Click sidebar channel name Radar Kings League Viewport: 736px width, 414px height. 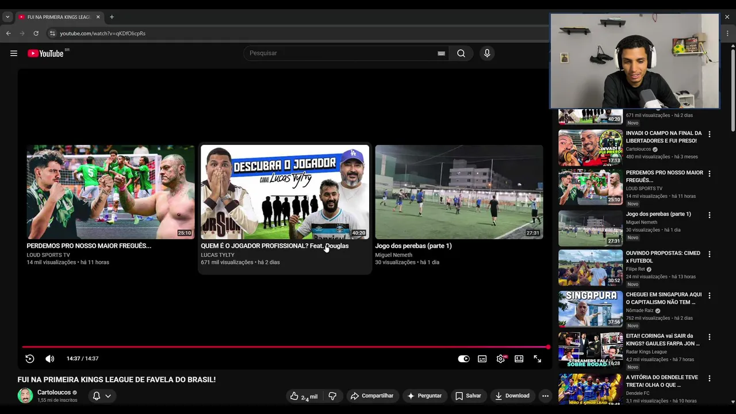[x=646, y=352]
